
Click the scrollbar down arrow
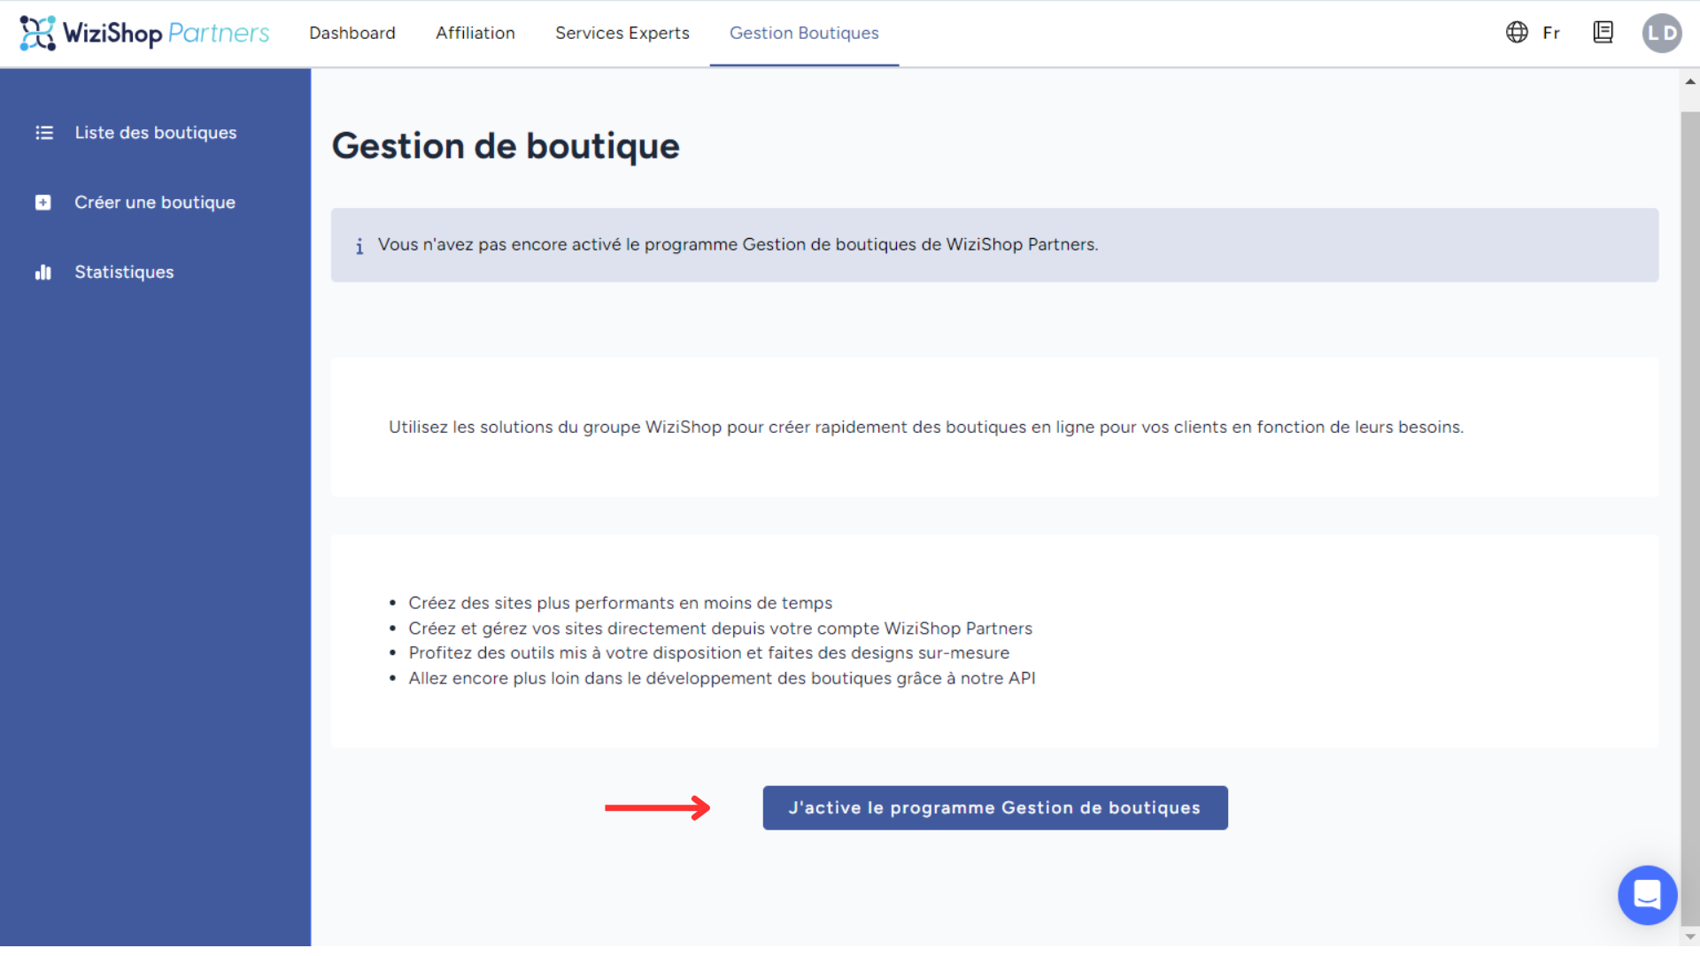[x=1689, y=937]
